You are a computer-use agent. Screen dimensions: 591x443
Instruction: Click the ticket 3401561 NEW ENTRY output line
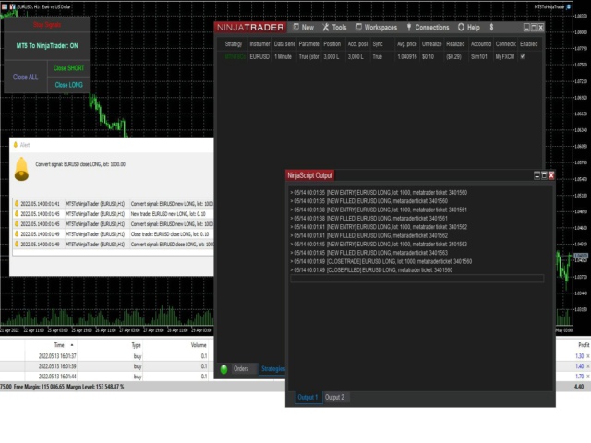[x=379, y=210]
